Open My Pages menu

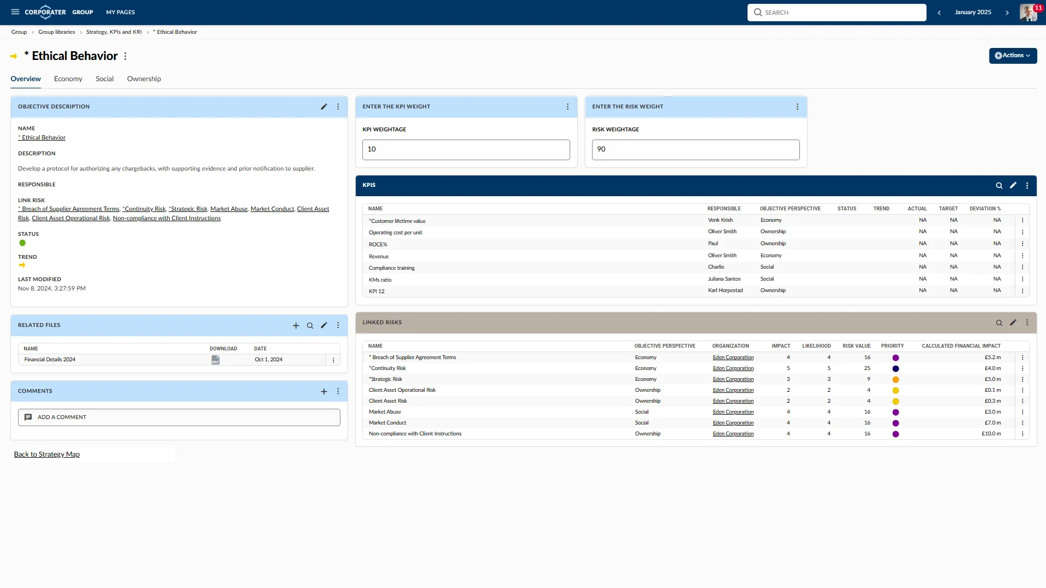(121, 12)
